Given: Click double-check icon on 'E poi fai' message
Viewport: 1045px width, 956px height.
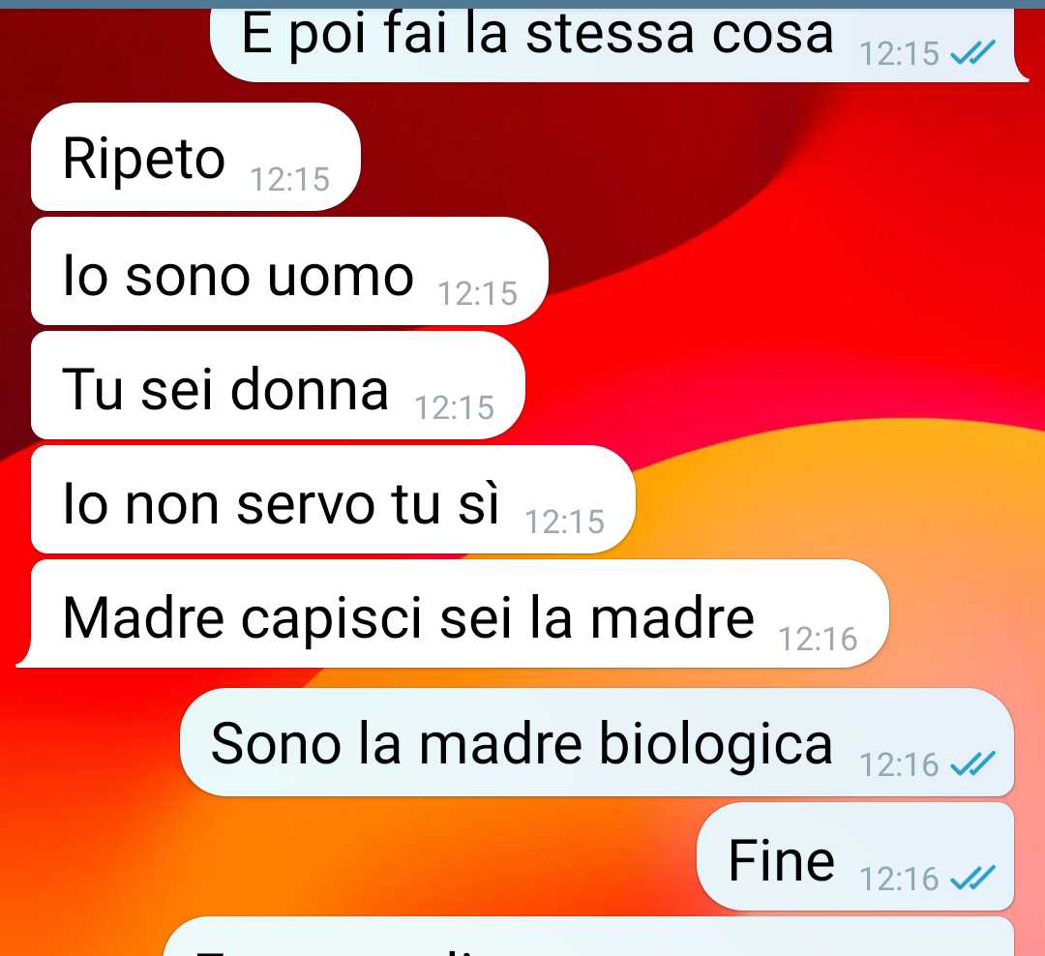Looking at the screenshot, I should coord(973,52).
